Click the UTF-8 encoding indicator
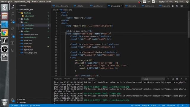Viewport: 190px width, 107px height. [x=153, y=106]
